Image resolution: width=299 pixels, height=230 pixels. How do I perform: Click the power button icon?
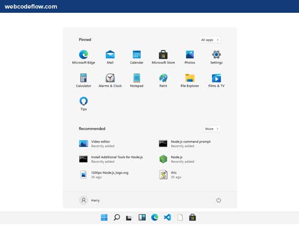point(219,200)
